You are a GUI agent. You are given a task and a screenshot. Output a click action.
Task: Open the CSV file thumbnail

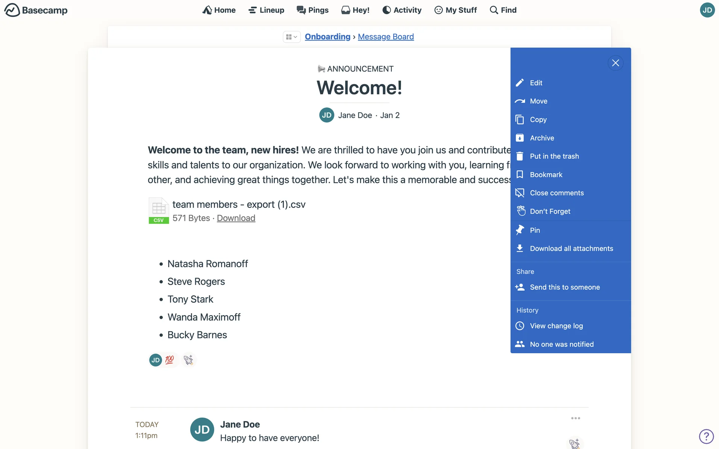tap(159, 211)
